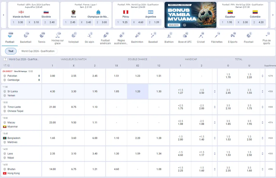Open total options for Pakistan–Cambodge match
This screenshot has height=178, width=276.
click(x=263, y=76)
